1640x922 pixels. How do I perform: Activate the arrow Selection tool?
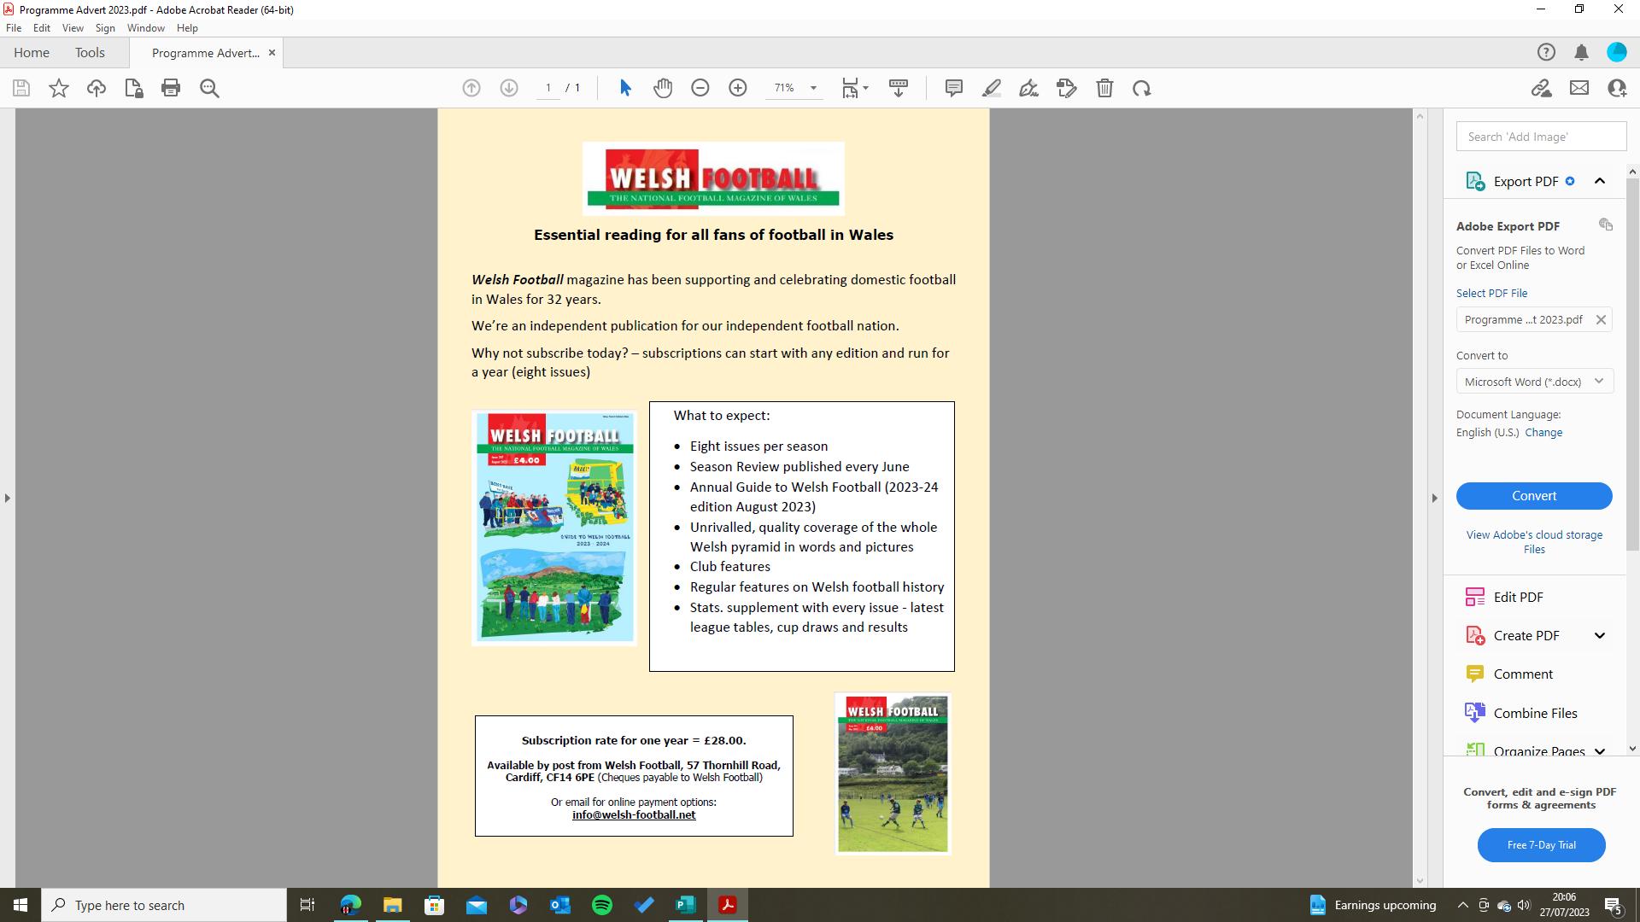(625, 88)
